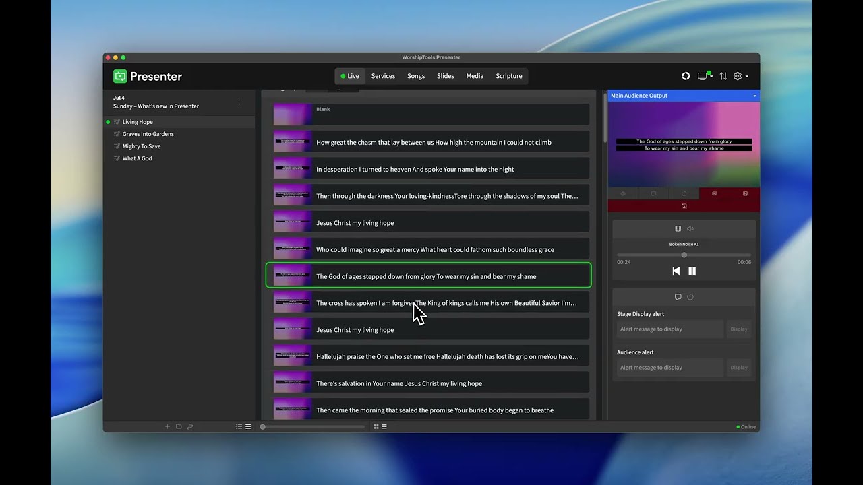The image size is (863, 485).
Task: Open the Songs tab
Action: point(415,76)
